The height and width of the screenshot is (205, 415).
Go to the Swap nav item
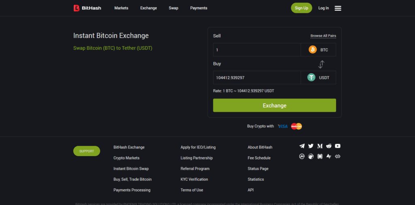(173, 8)
